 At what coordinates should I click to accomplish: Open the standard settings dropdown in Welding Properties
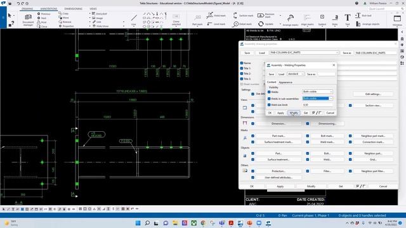[x=296, y=74]
